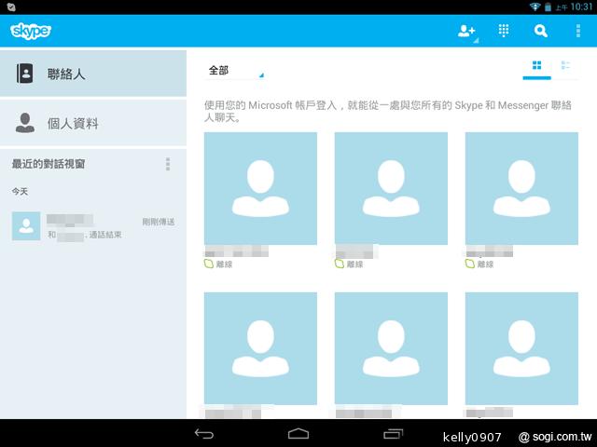Tap the Wi-Fi status icon
The height and width of the screenshot is (447, 597).
tap(535, 7)
